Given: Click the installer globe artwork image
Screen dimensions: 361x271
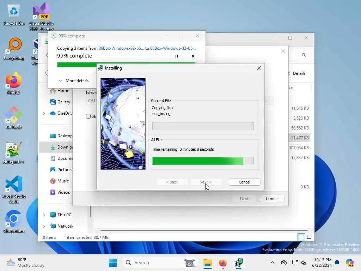Looking at the screenshot, I should click(x=123, y=124).
